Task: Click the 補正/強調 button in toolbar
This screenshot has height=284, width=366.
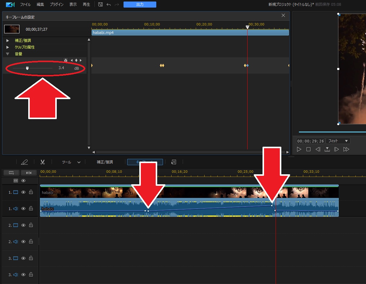Action: point(105,162)
